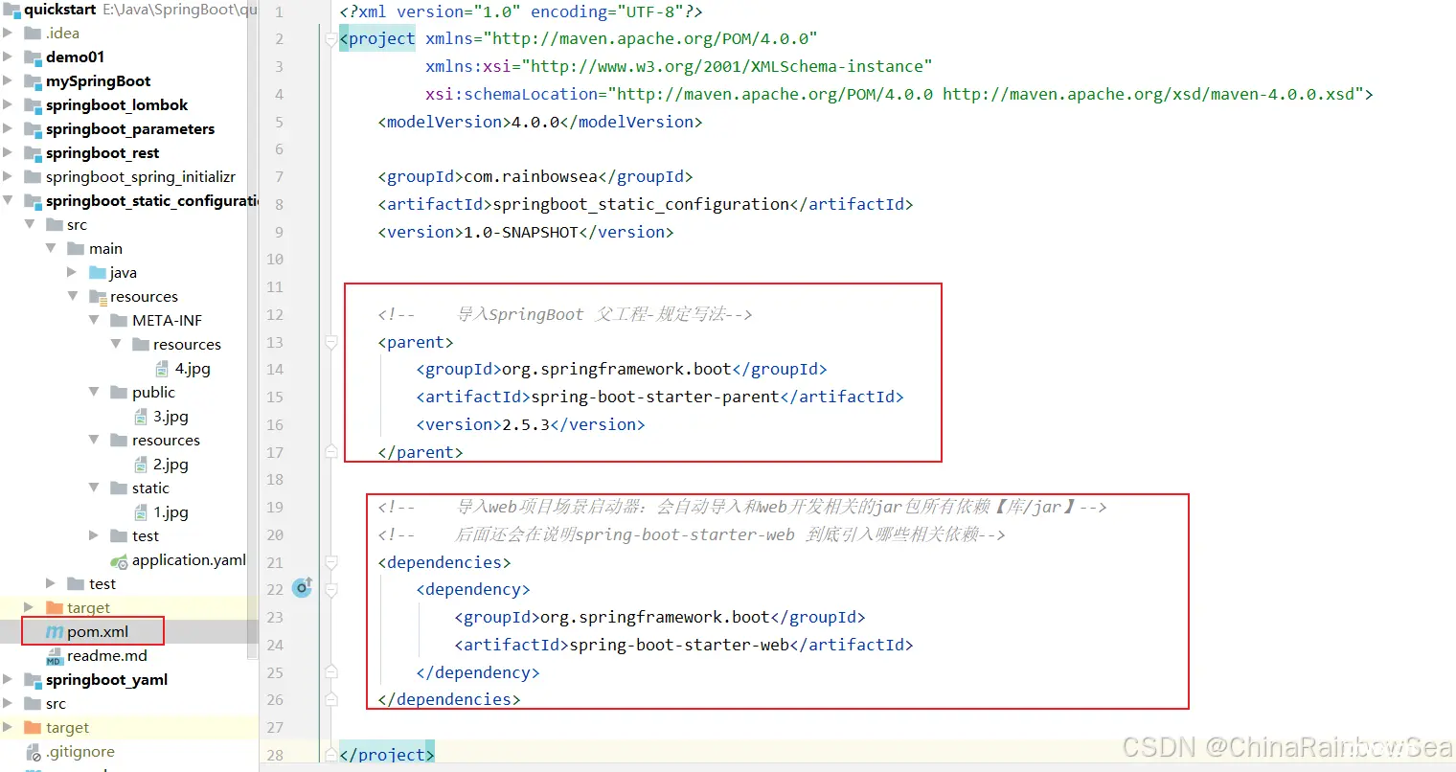
Task: Collapse the springboot_static_configuration module arrow
Action: tap(9, 200)
